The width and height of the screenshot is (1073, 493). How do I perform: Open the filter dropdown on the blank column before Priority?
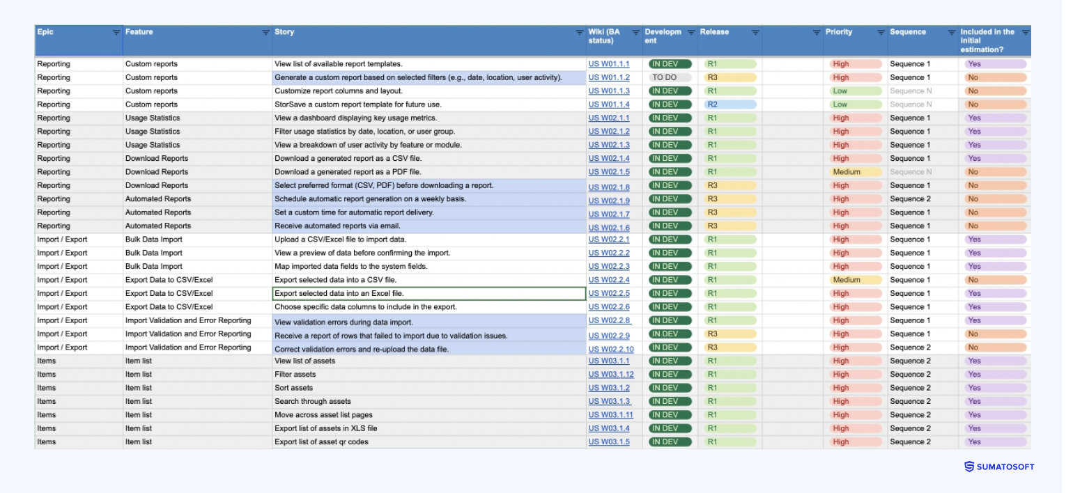pyautogui.click(x=815, y=31)
